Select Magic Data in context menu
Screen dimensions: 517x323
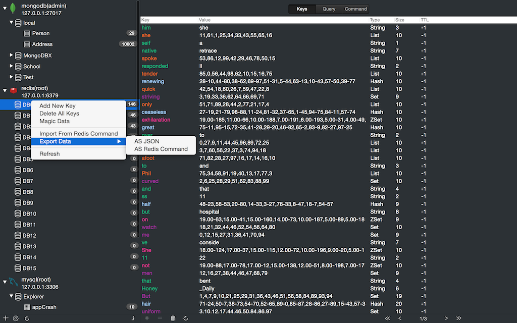[55, 121]
